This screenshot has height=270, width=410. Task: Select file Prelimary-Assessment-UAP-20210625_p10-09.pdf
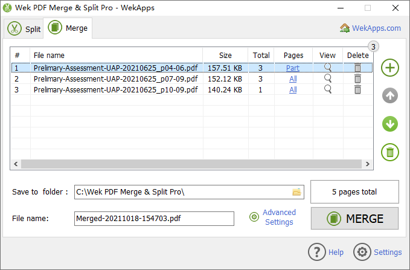coord(115,90)
